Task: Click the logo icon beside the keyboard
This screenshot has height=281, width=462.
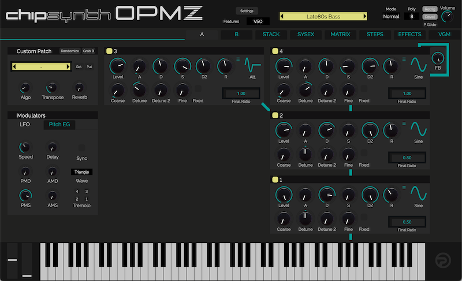Action: click(443, 260)
